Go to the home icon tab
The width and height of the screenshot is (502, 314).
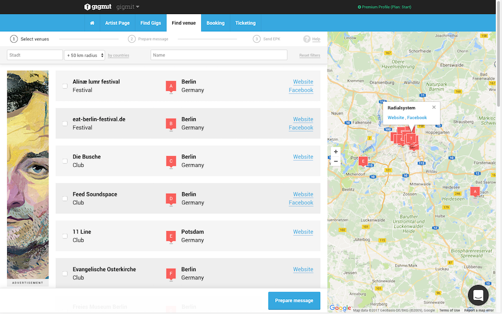pos(92,23)
